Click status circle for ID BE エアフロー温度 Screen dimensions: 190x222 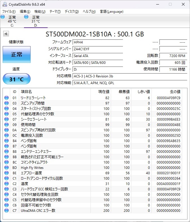pos(6,173)
